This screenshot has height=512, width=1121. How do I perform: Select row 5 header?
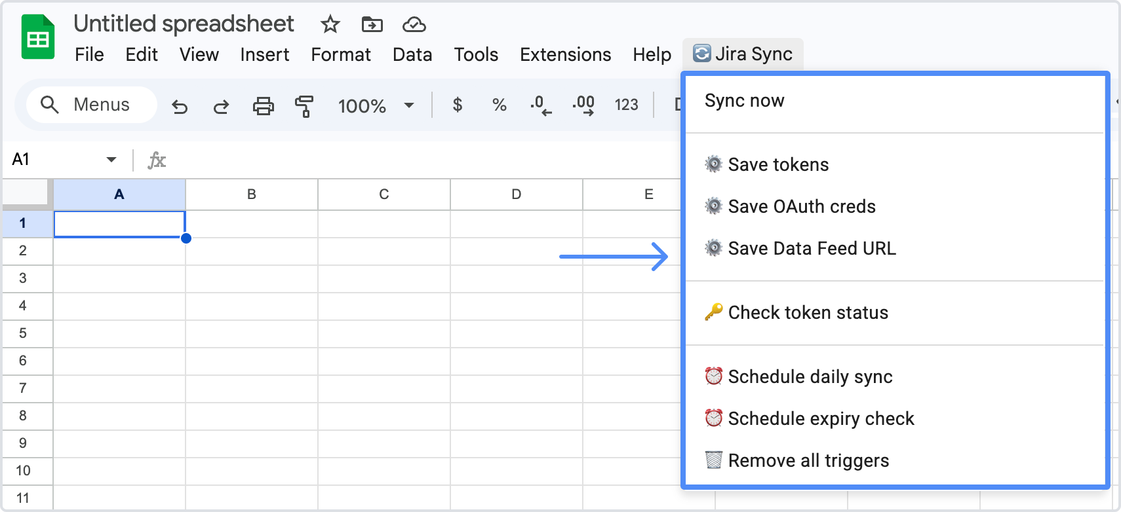pos(28,333)
